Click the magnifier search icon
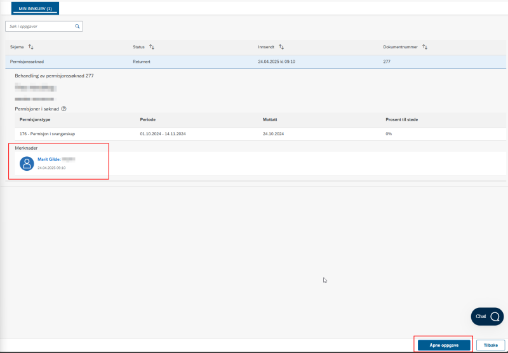This screenshot has height=353, width=508. [x=77, y=26]
